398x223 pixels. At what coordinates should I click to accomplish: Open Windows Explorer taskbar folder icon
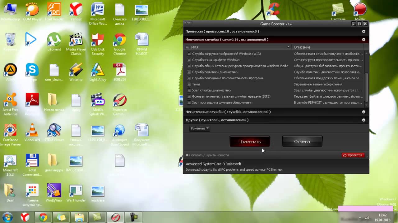tap(79, 217)
